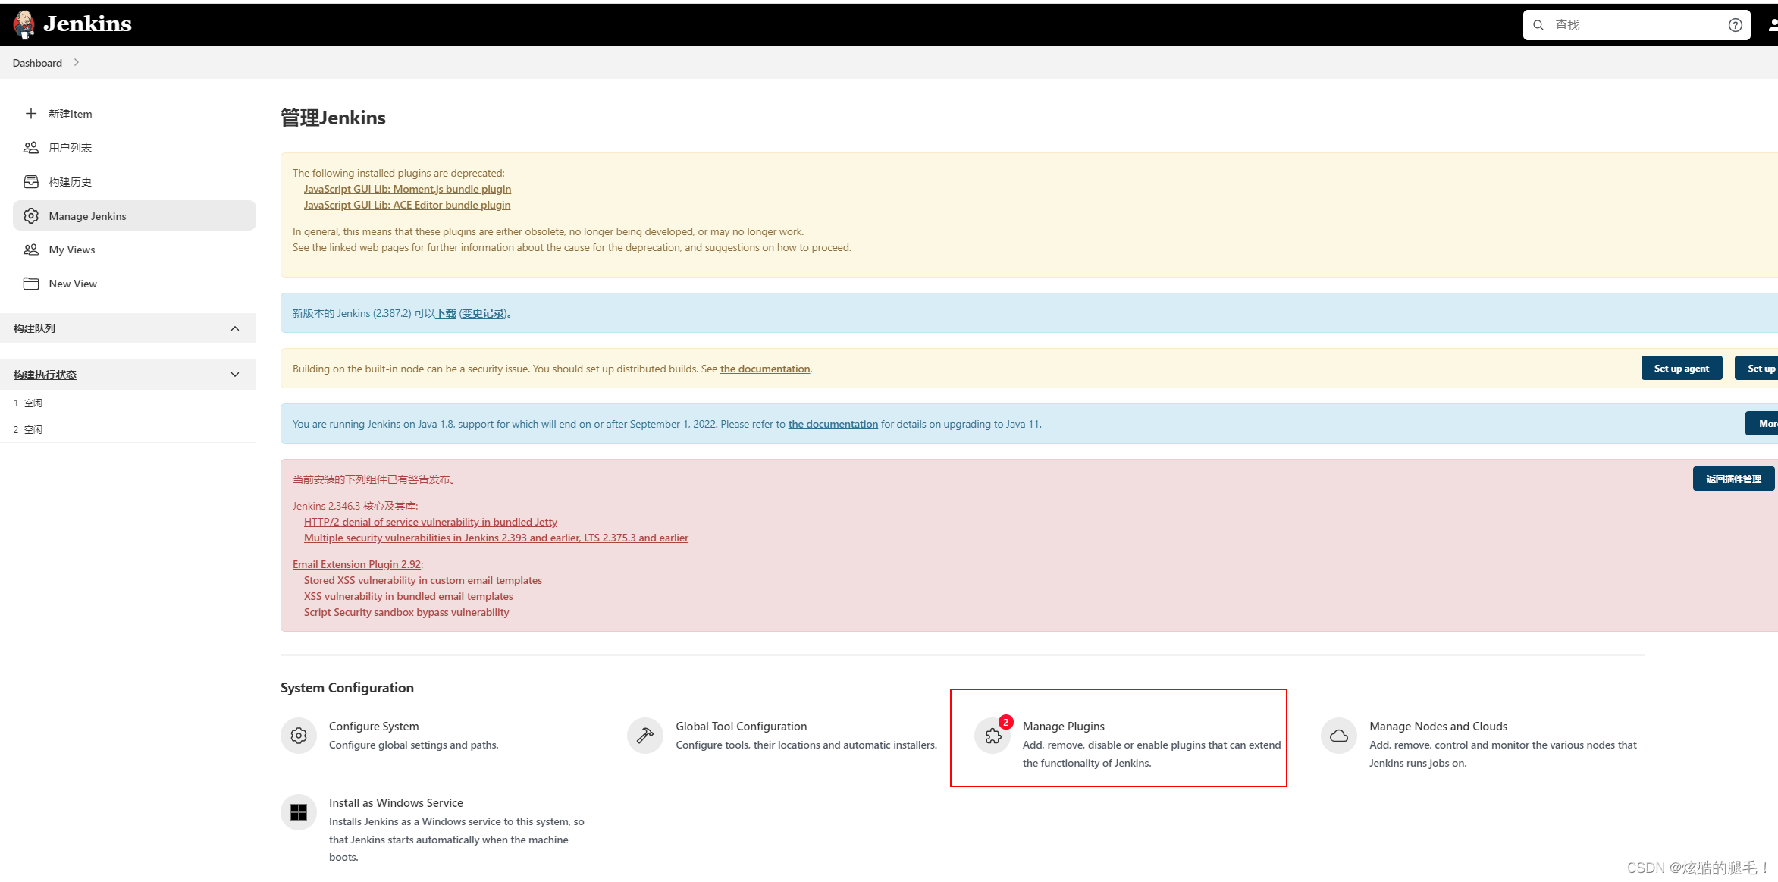Open XSS vulnerability in bundled email templates link

(x=409, y=596)
